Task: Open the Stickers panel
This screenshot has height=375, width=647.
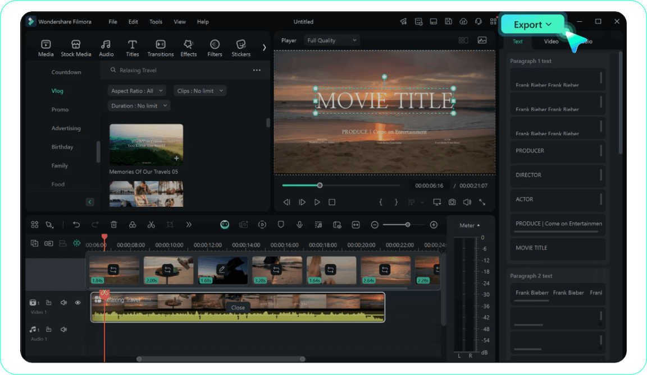Action: (x=241, y=48)
